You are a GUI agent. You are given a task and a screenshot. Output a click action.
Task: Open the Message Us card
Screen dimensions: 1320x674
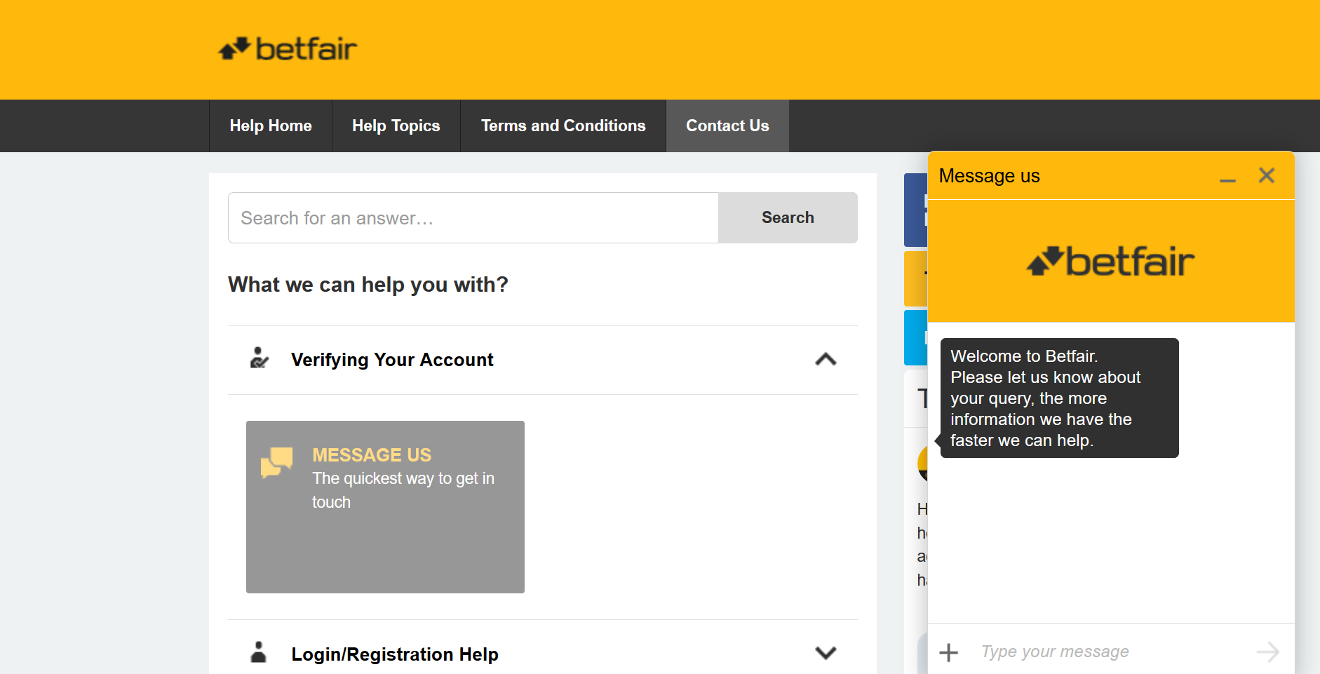pyautogui.click(x=385, y=507)
